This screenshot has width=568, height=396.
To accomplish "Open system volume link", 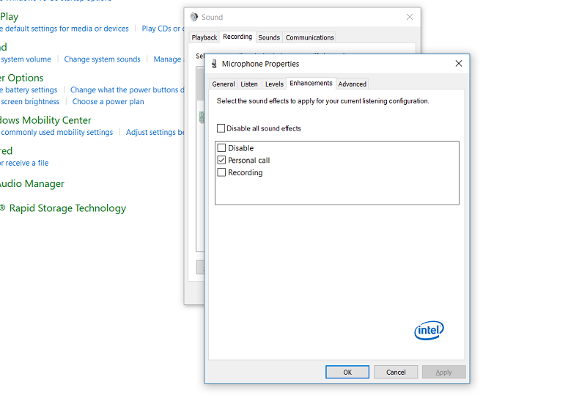I will point(26,59).
